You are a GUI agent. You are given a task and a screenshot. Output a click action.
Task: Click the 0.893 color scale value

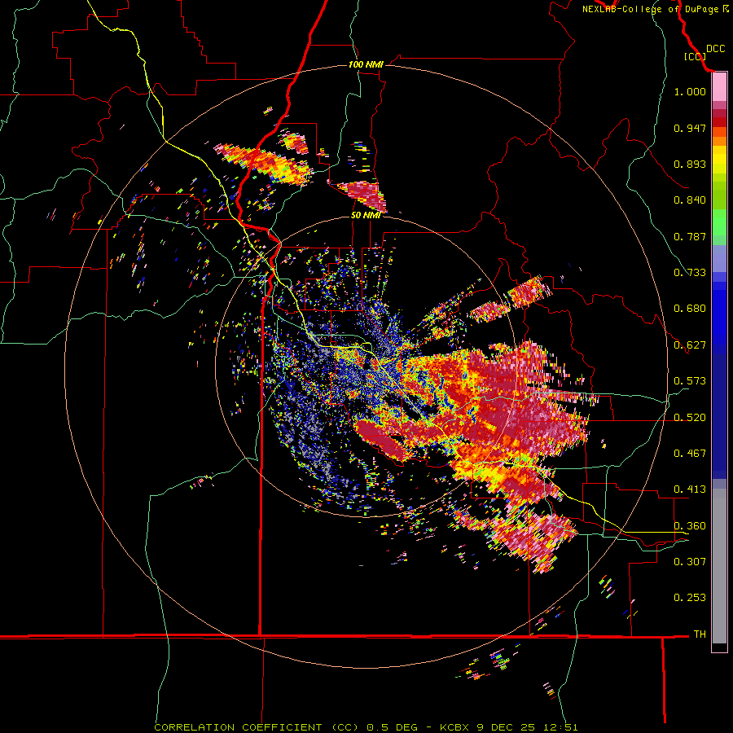coord(690,164)
